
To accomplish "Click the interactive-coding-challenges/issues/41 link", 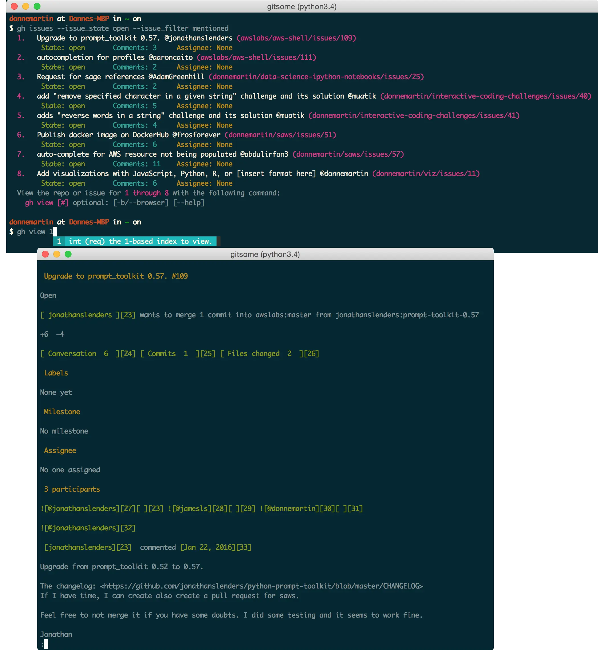I will 414,116.
